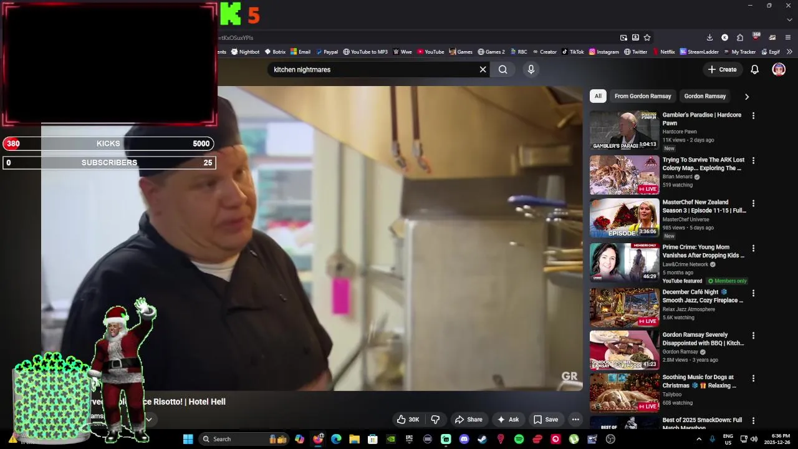Open options for MasterChef New Zealand video
The image size is (798, 449).
(753, 203)
